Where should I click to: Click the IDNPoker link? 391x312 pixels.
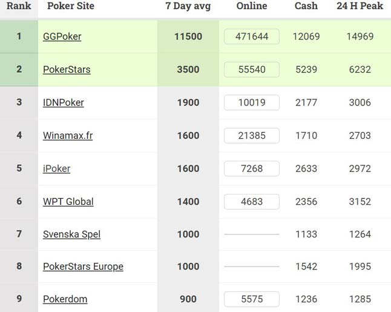tap(63, 102)
